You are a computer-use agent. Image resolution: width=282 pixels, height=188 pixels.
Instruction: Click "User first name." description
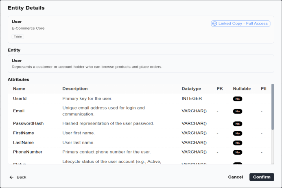pos(79,133)
